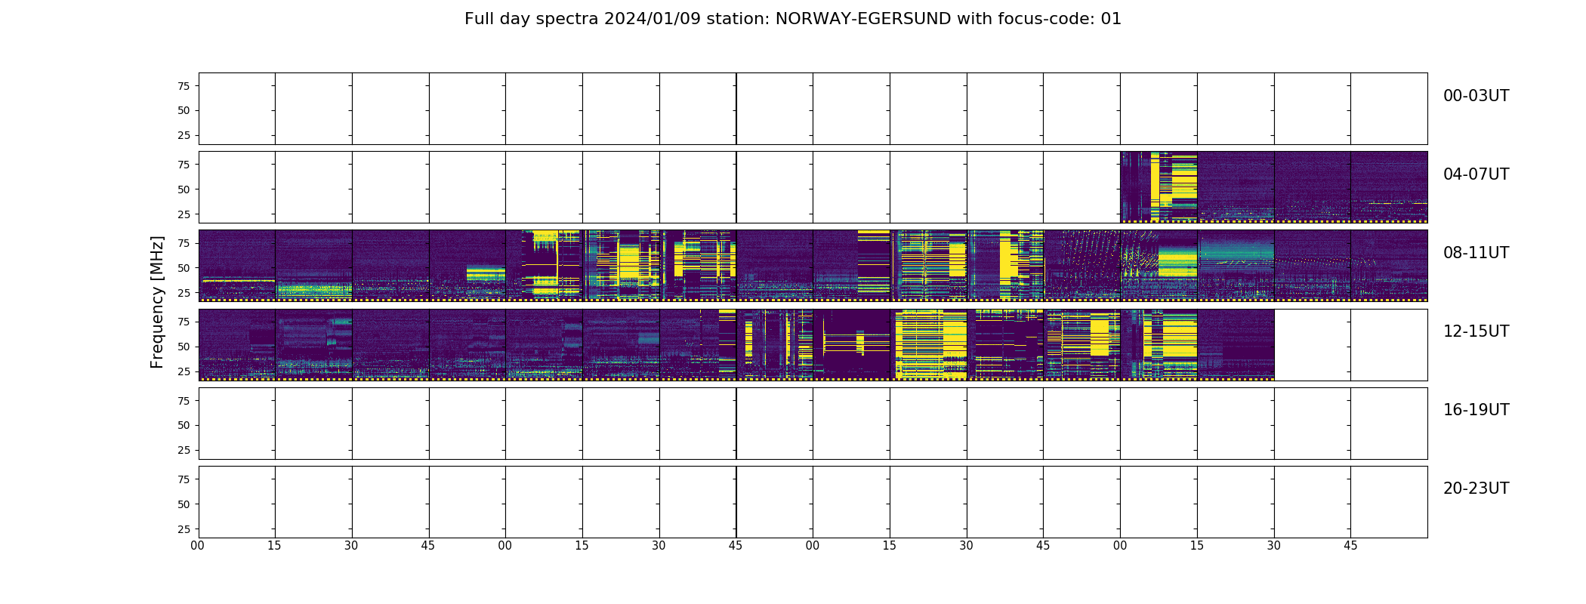Open the 07:00 spectrogram panel in the 04-07UT row
The image size is (1586, 604).
coord(1159,187)
